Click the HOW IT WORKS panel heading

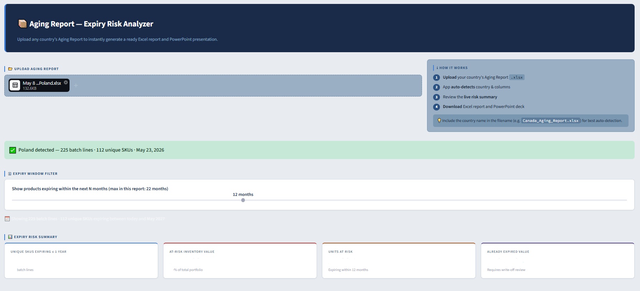click(454, 68)
